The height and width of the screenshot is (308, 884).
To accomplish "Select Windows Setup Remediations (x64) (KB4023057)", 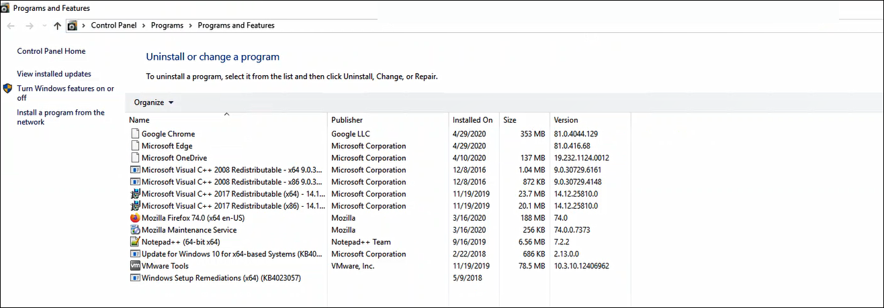I will coord(221,278).
